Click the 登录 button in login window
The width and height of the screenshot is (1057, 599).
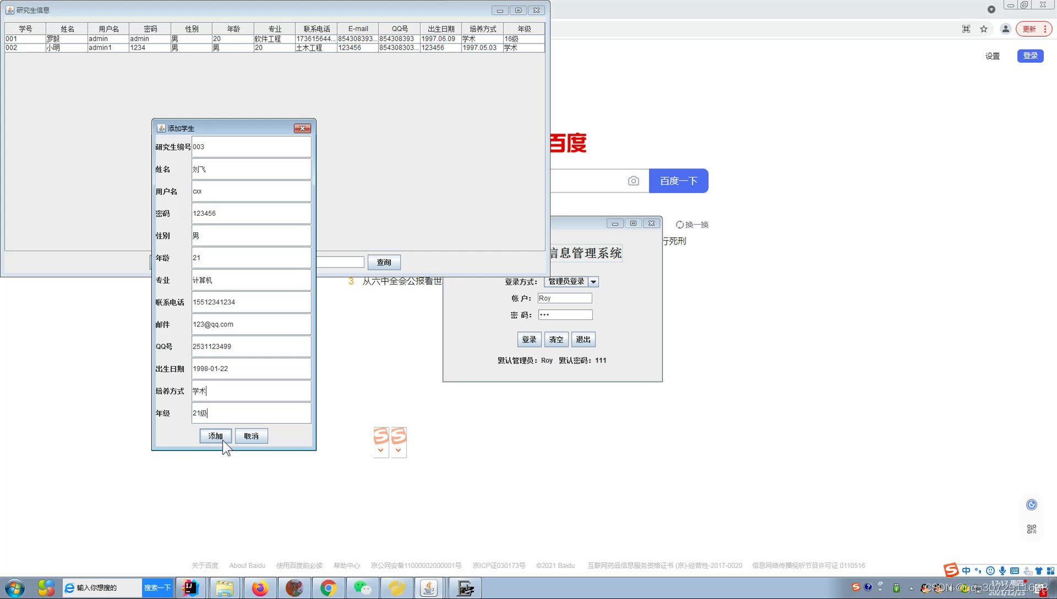529,340
